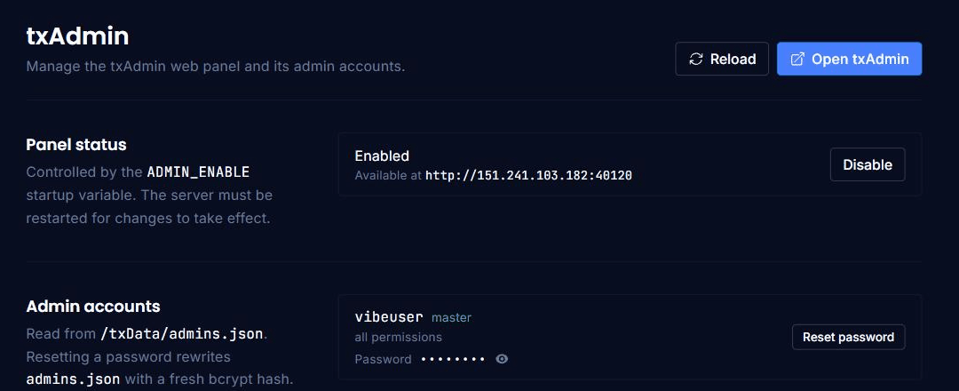The height and width of the screenshot is (391, 959).
Task: Reveal the password with the eye icon
Action: click(x=502, y=359)
